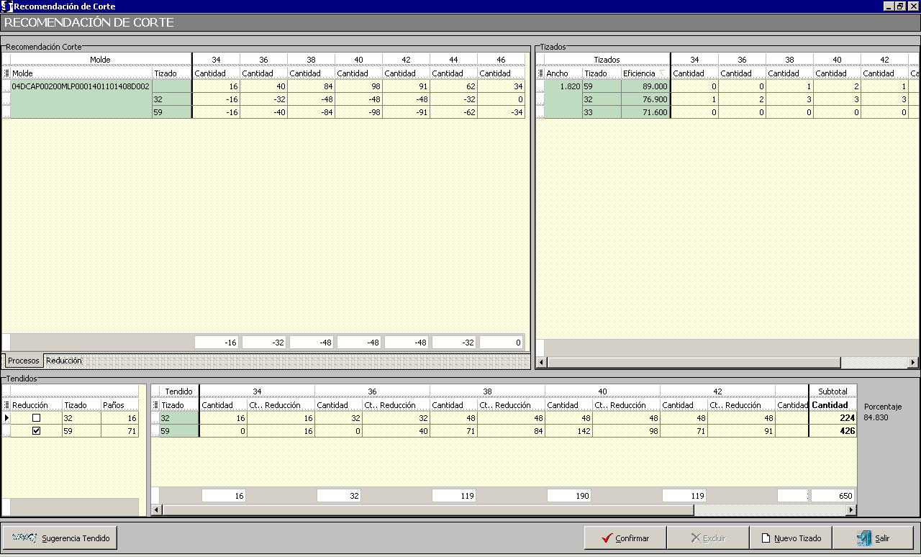The height and width of the screenshot is (557, 921).
Task: Check the Reducción box for tizado 32
Action: coord(37,418)
